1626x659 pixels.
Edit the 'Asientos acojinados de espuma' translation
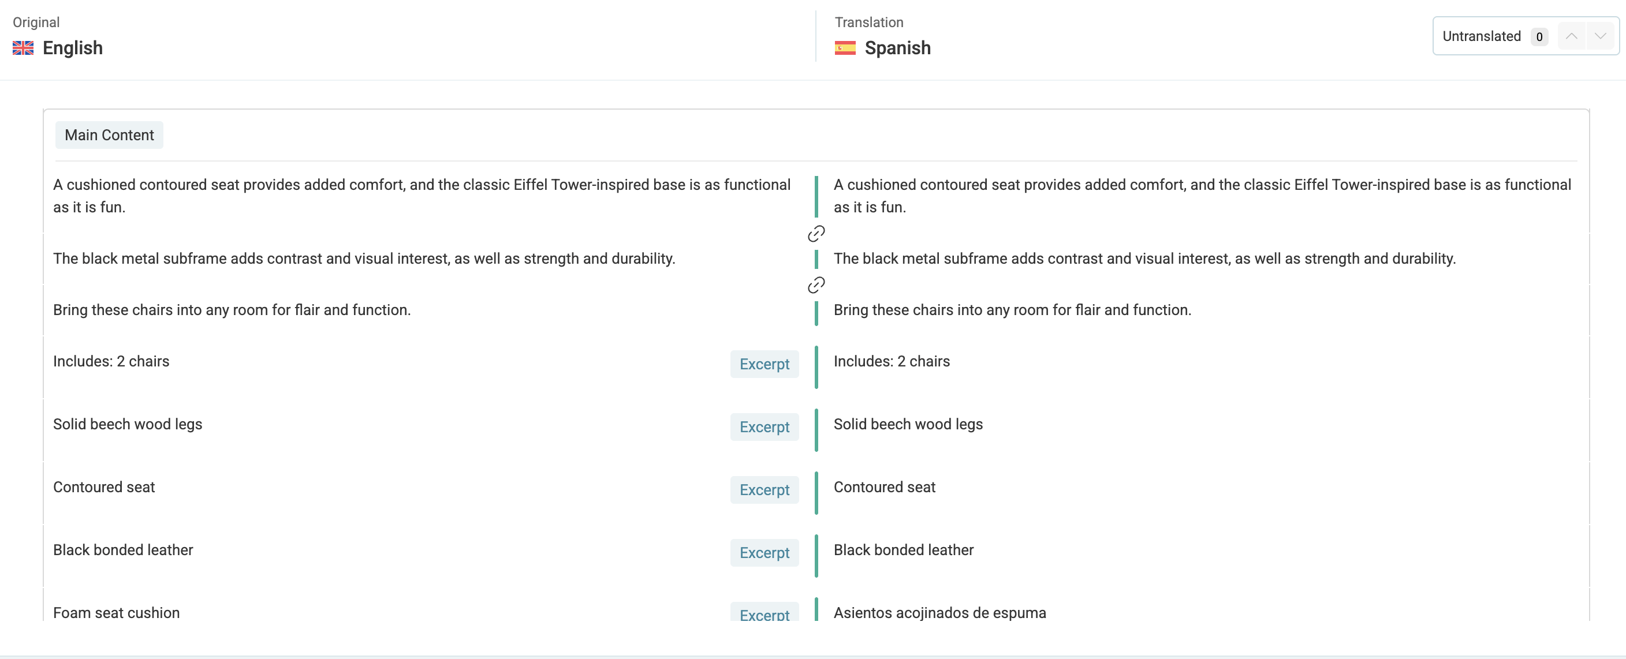[939, 612]
